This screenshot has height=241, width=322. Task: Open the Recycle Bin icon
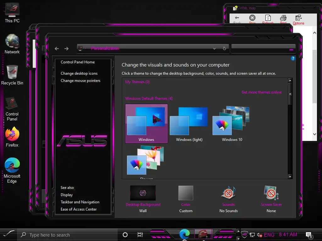12,75
